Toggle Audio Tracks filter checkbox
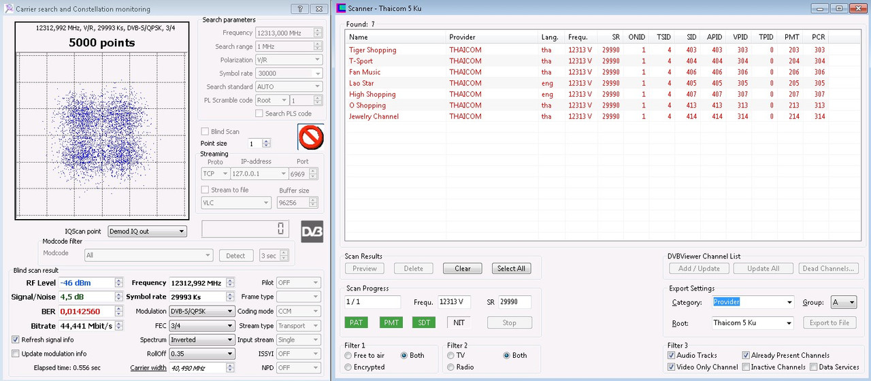Viewport: 871px width, 381px height. (x=672, y=355)
